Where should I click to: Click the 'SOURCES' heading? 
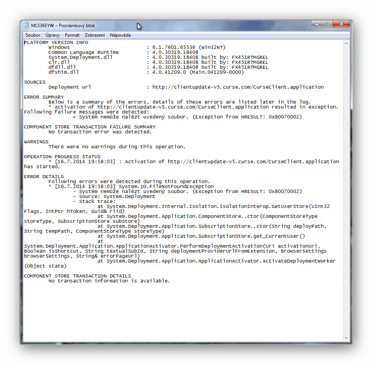[x=35, y=82]
